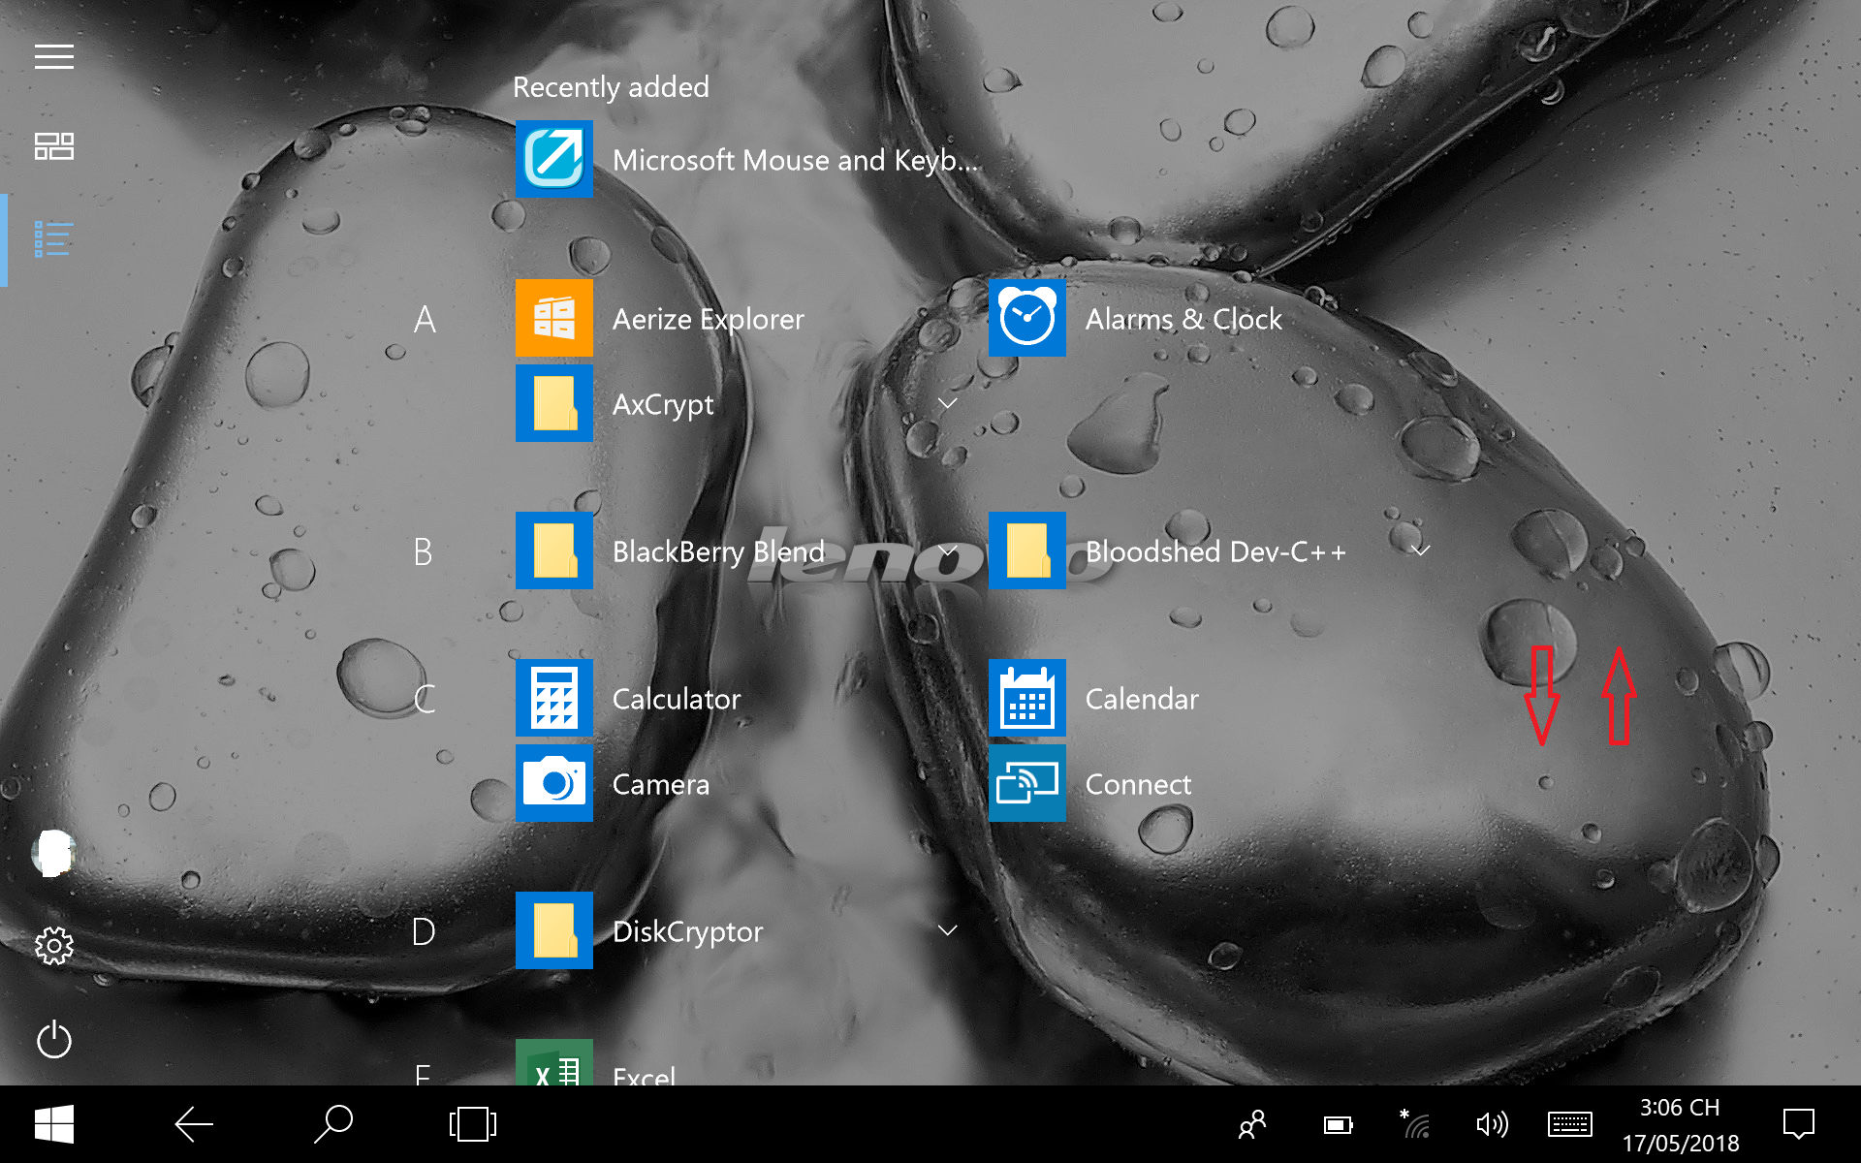Open the volume speaker icon
The height and width of the screenshot is (1163, 1861).
1492,1124
